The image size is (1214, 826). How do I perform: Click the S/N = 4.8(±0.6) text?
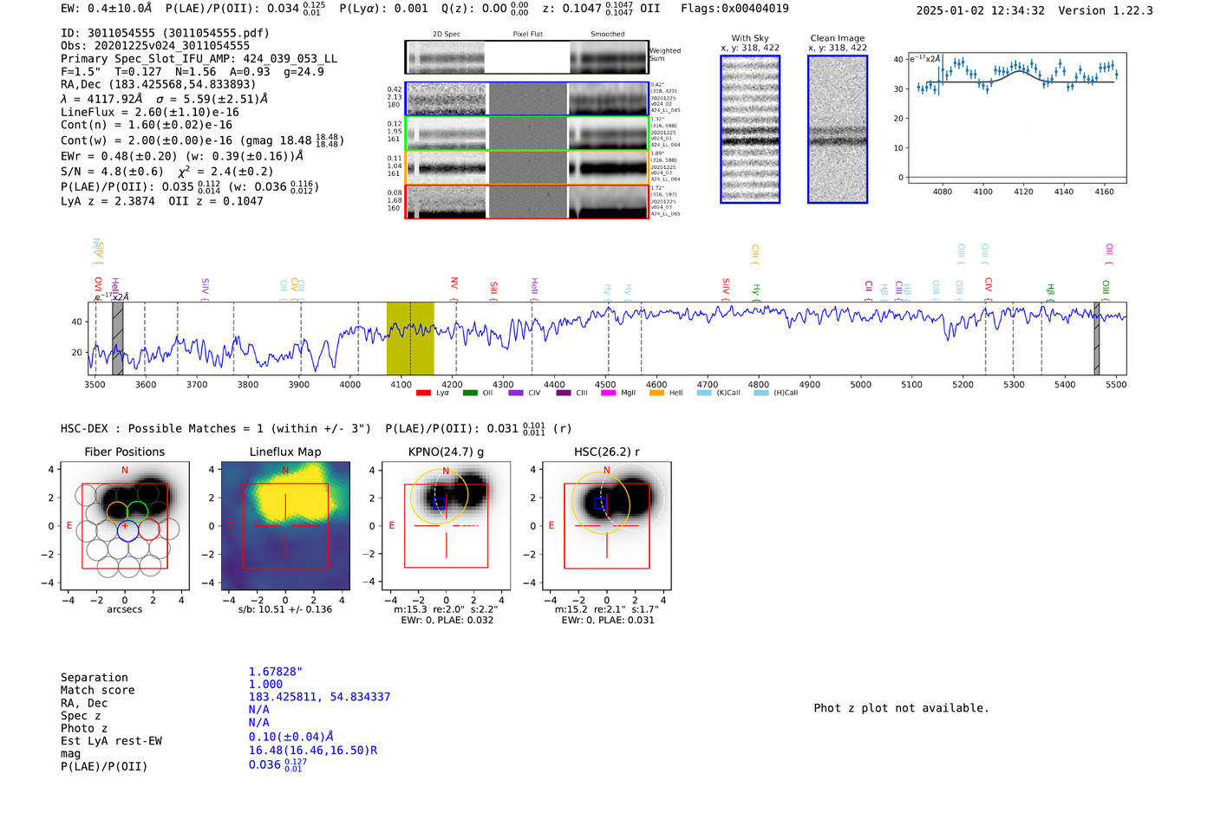[112, 172]
